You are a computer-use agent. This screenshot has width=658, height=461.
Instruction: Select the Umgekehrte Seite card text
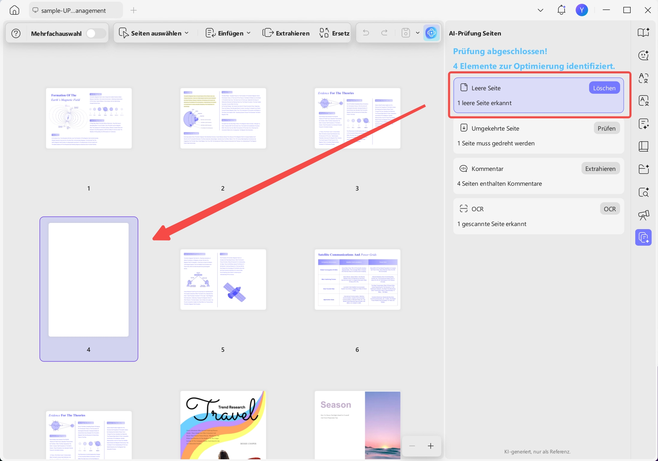(x=495, y=129)
